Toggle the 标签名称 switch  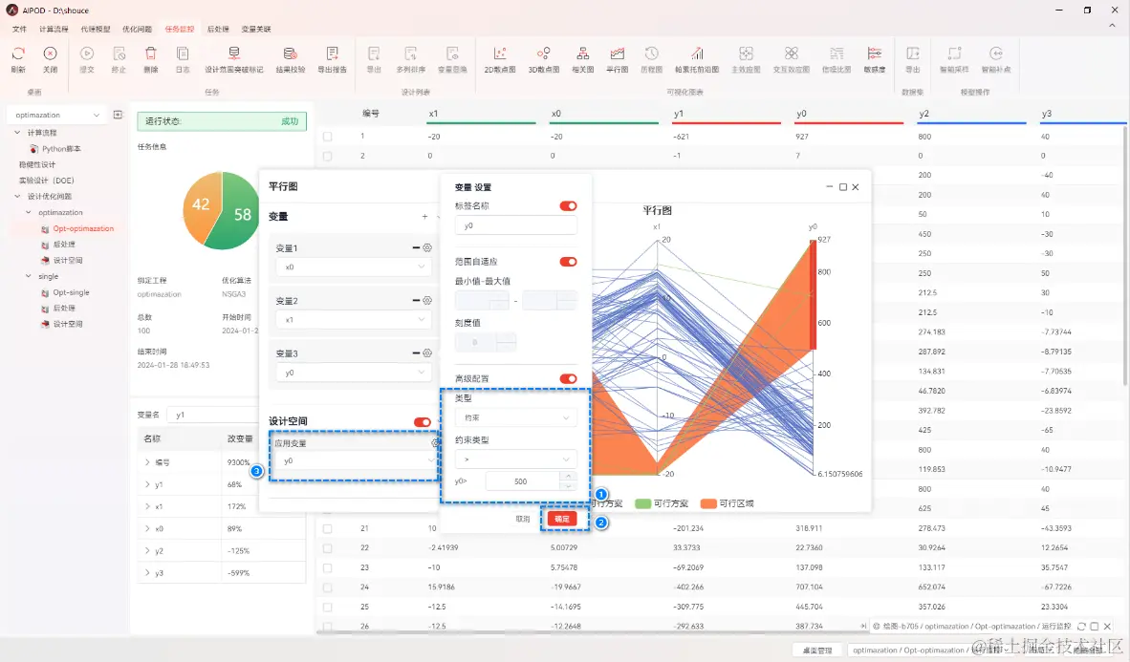tap(568, 206)
